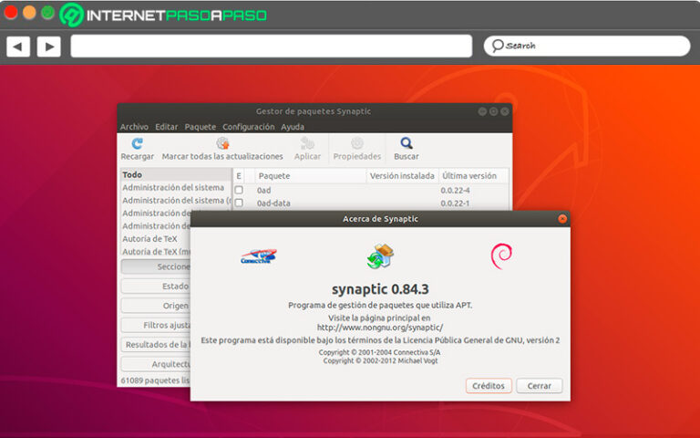
Task: Click the Debian swirl logo
Action: 501,255
